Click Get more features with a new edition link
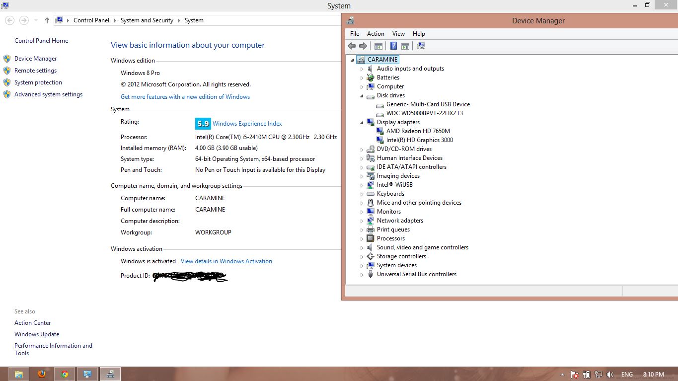This screenshot has height=381, width=678. 185,97
